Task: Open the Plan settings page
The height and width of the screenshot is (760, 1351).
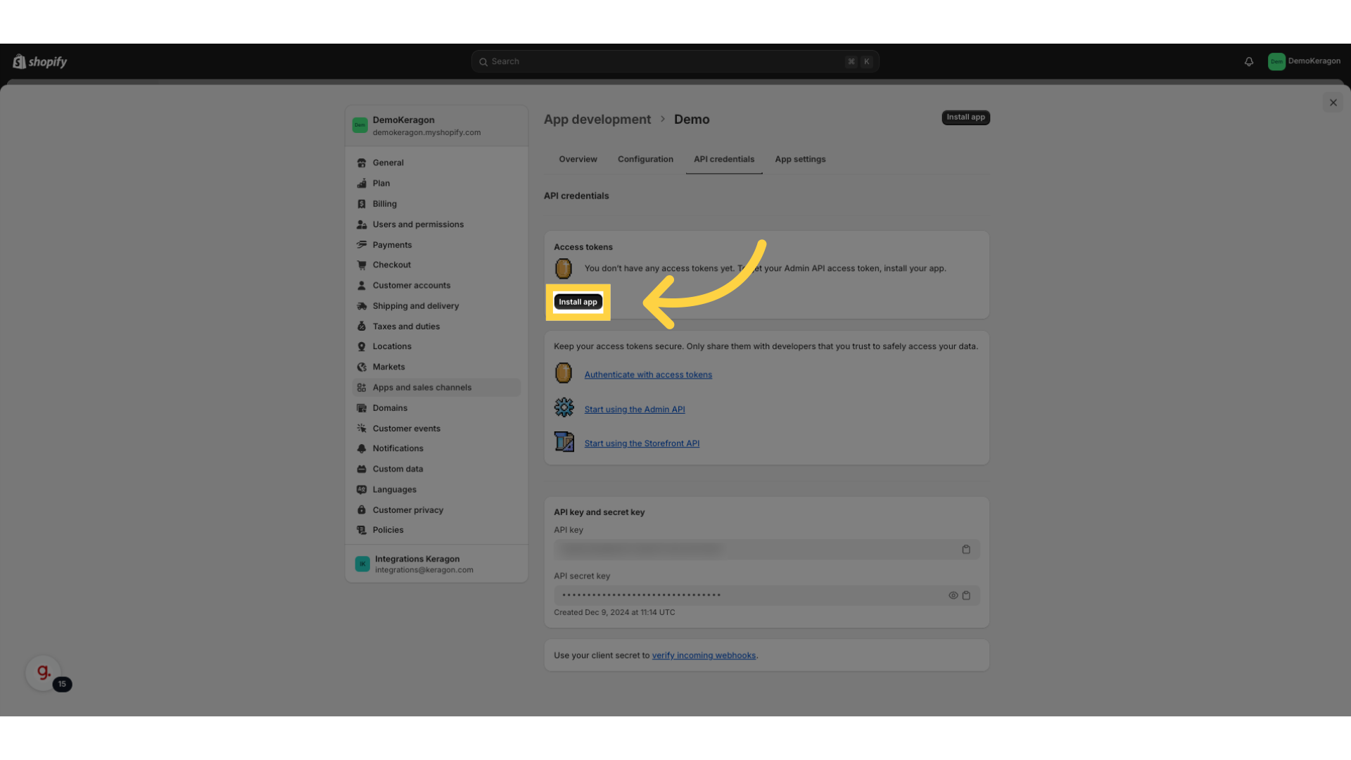Action: coord(381,184)
